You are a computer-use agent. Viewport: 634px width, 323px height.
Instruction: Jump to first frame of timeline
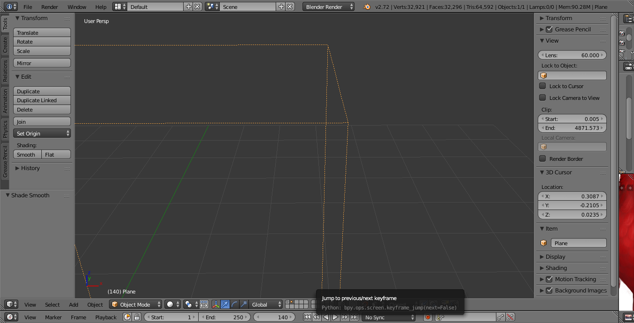[x=307, y=317]
